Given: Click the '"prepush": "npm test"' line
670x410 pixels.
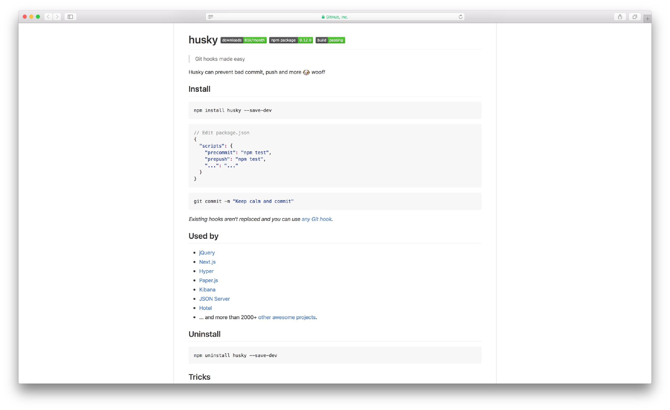Looking at the screenshot, I should pos(235,159).
